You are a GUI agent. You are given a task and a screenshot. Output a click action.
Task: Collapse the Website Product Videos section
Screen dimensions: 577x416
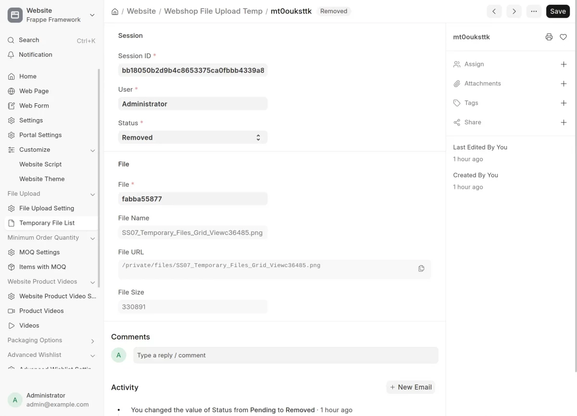(x=93, y=282)
